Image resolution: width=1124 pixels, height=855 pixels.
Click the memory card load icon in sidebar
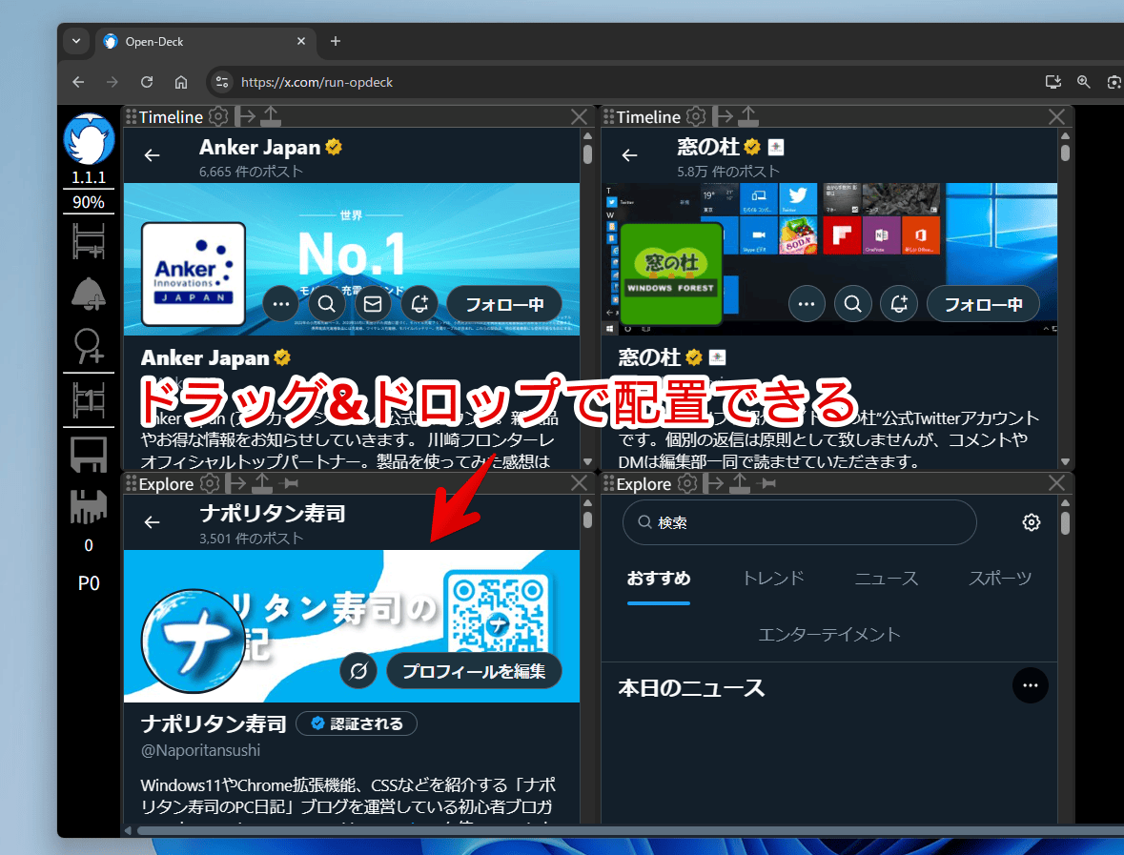[88, 507]
